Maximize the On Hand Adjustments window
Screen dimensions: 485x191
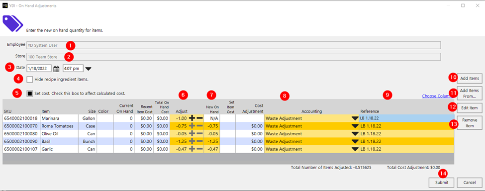tap(463, 5)
